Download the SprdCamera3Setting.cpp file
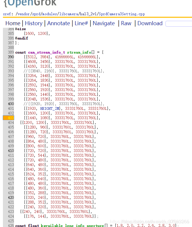 pyautogui.click(x=150, y=23)
